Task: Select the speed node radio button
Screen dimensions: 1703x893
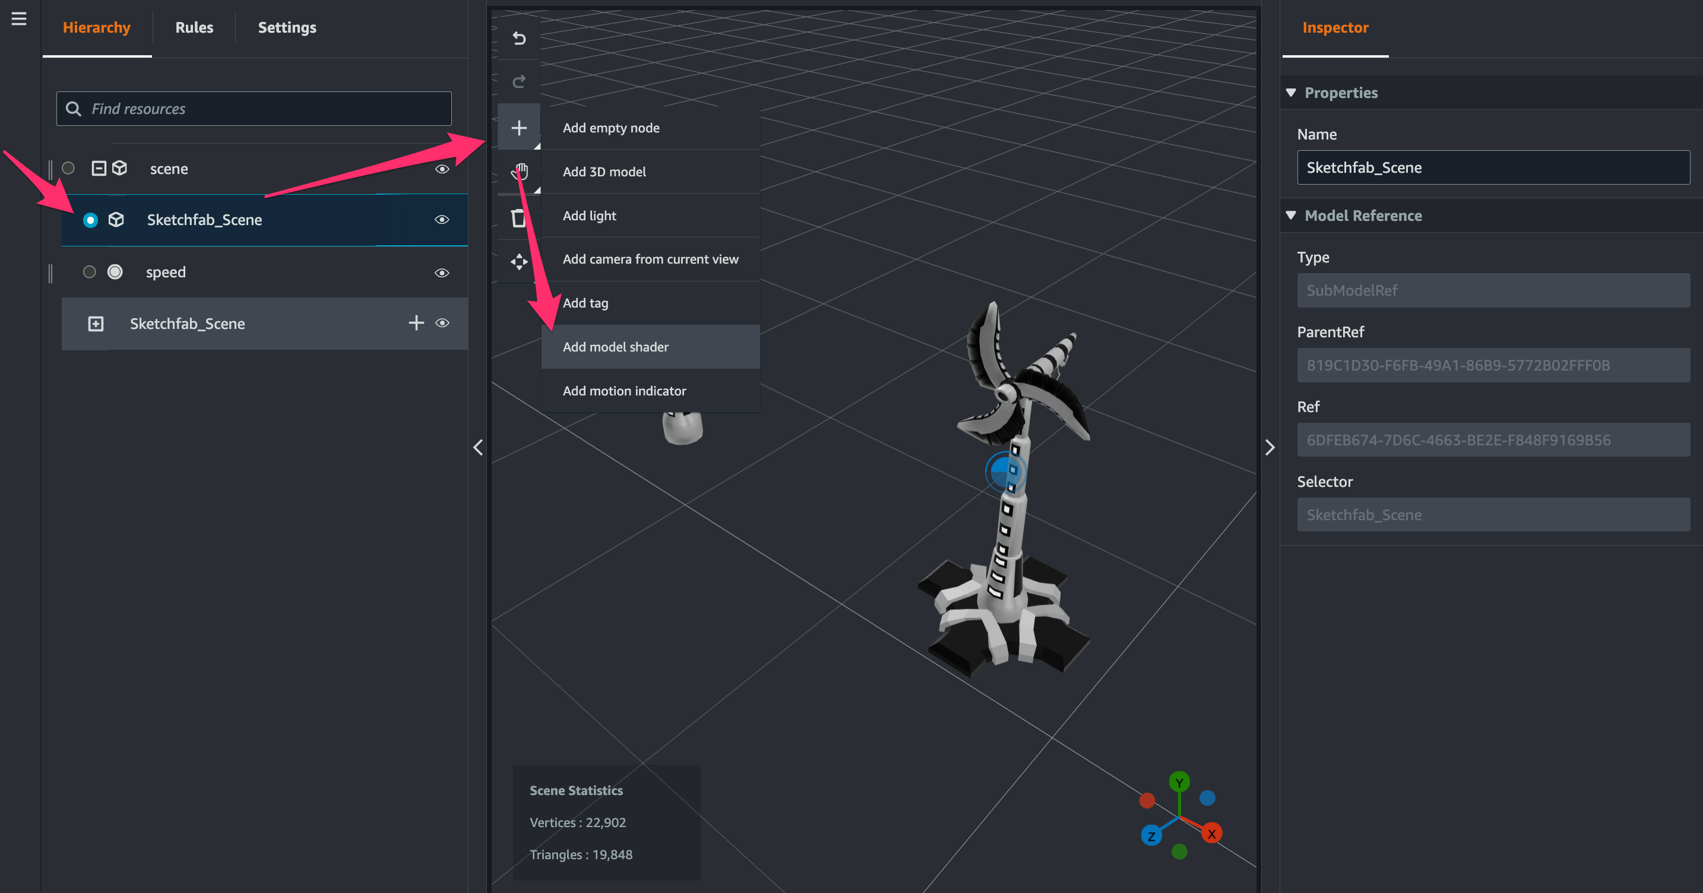Action: point(89,272)
